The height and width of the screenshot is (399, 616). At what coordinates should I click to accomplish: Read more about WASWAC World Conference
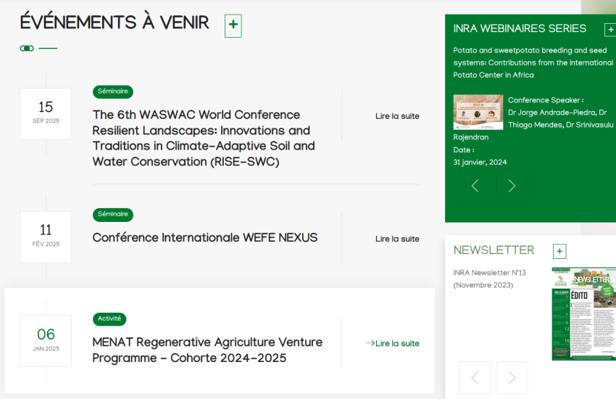(397, 116)
